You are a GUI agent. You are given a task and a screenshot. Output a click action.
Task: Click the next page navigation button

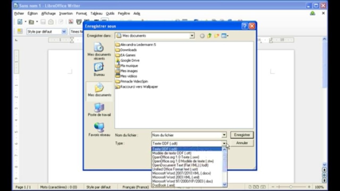pyautogui.click(x=324, y=180)
